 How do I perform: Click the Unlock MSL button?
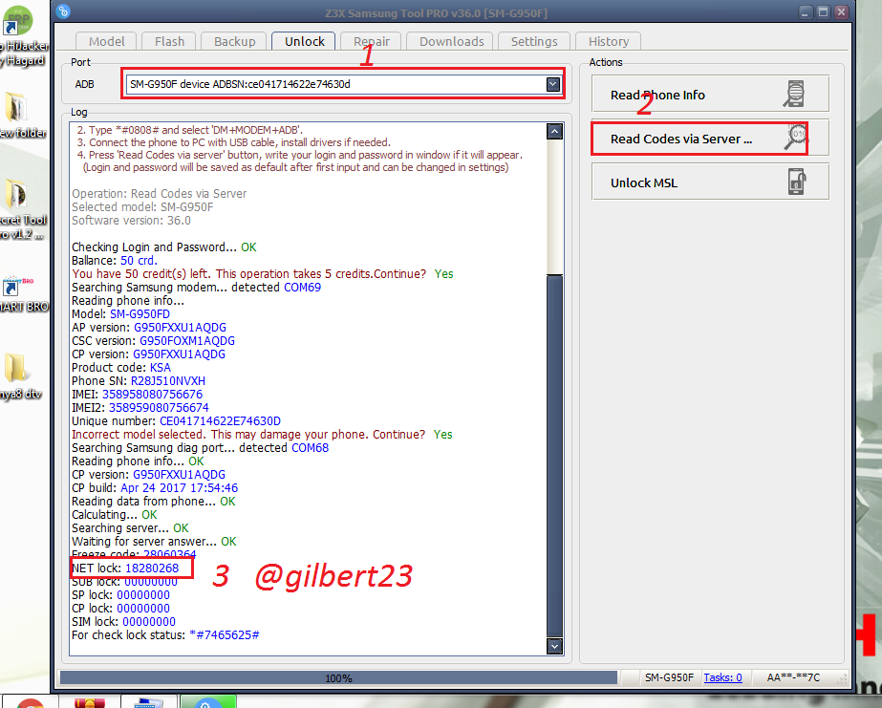[710, 182]
